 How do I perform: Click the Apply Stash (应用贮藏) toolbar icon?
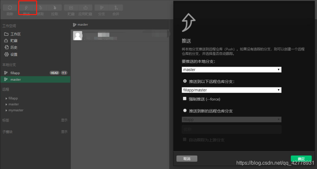pyautogui.click(x=85, y=8)
